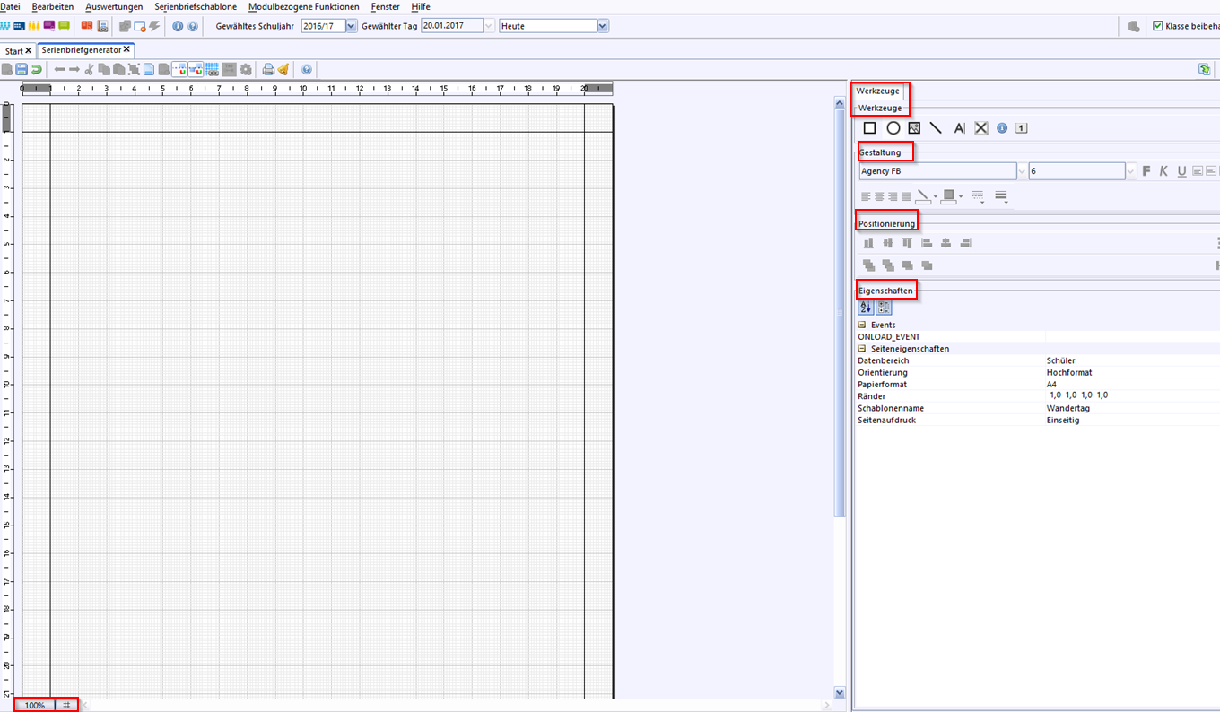Screen dimensions: 1220x712
Task: Select the crossed-box tool in Werkzeuge
Action: pos(981,128)
